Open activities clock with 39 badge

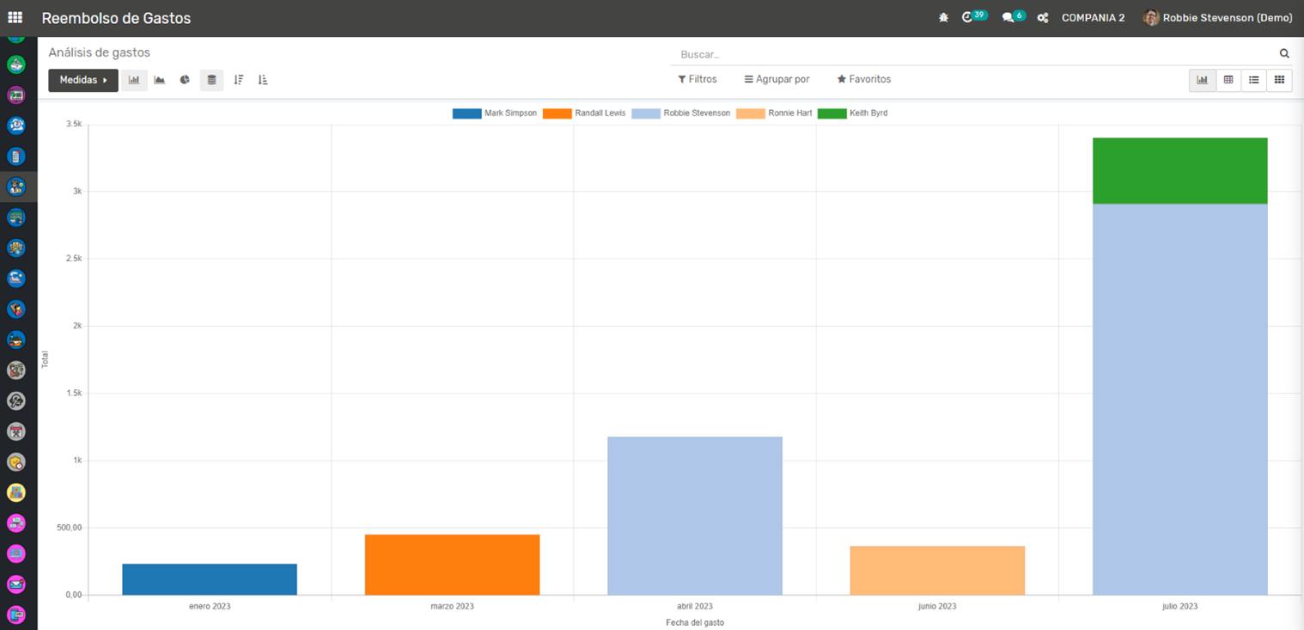(x=972, y=17)
